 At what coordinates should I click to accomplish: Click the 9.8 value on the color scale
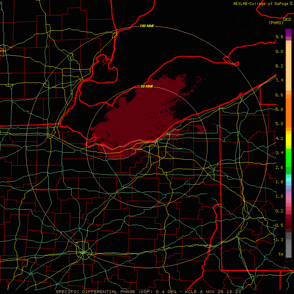pyautogui.click(x=279, y=37)
